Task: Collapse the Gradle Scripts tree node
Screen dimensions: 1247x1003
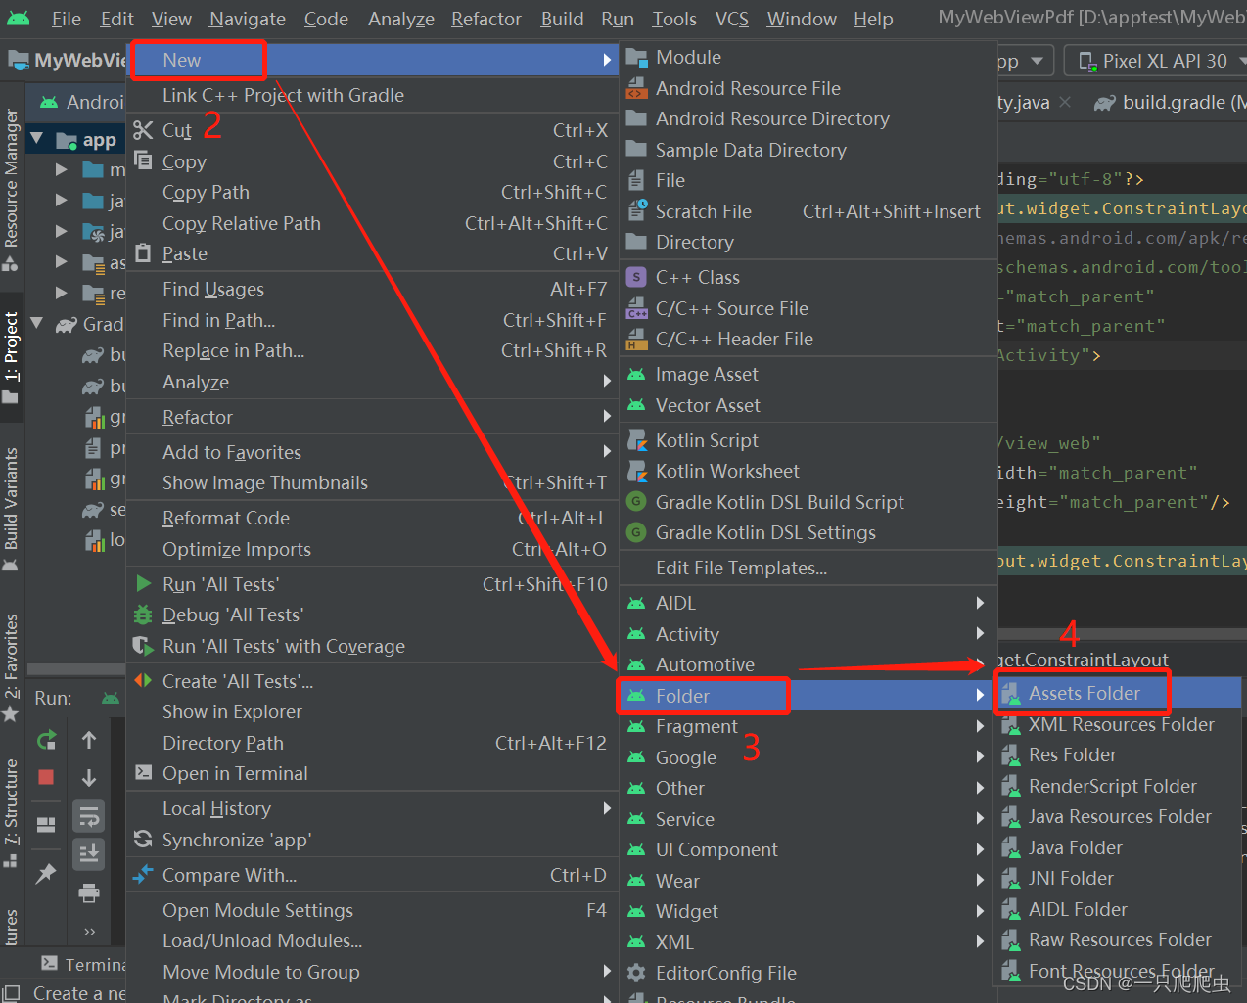Action: [x=37, y=323]
